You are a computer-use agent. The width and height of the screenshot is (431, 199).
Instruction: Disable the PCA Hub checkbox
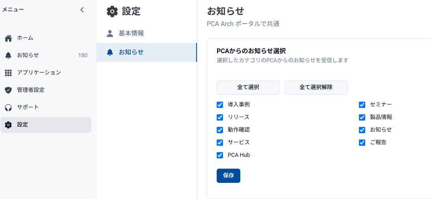pos(220,155)
